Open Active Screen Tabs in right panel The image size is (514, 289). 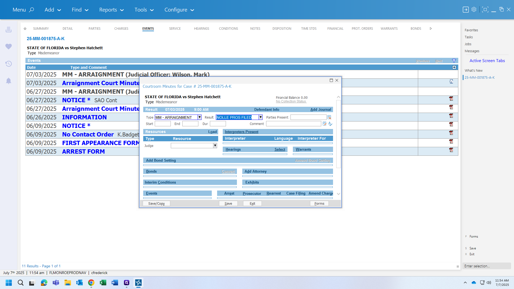pyautogui.click(x=487, y=61)
